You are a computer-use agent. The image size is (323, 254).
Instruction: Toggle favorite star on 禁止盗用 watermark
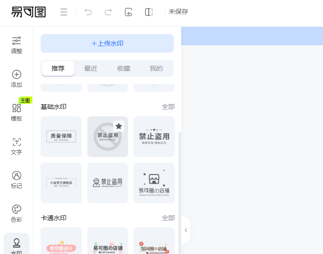pos(119,126)
